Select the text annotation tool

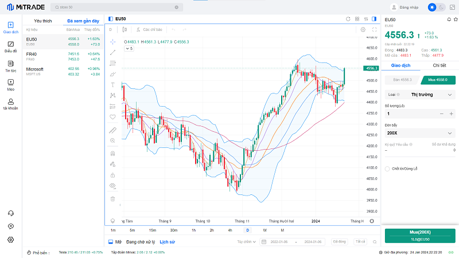(x=112, y=85)
